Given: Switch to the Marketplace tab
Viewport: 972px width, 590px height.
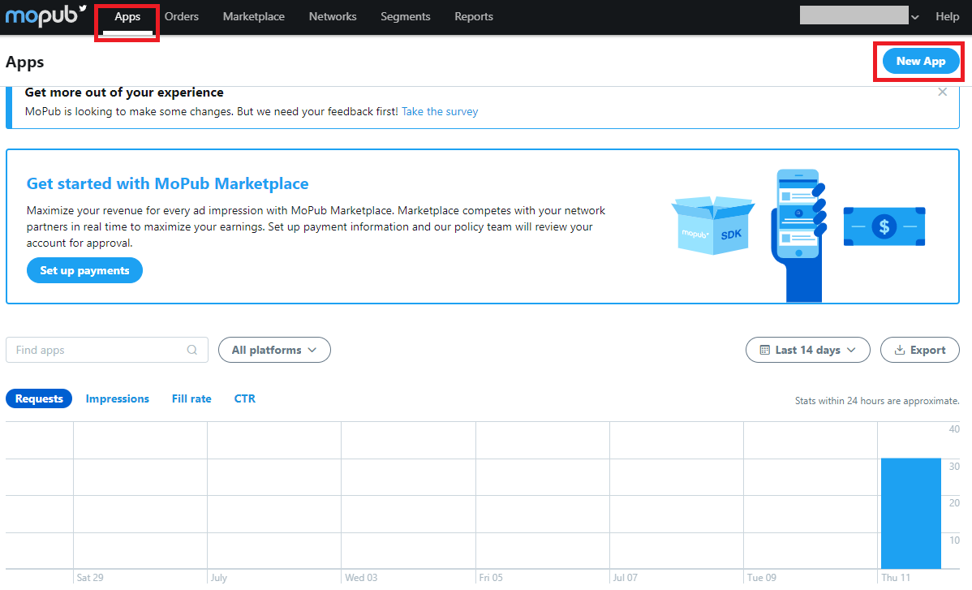Looking at the screenshot, I should coord(253,17).
